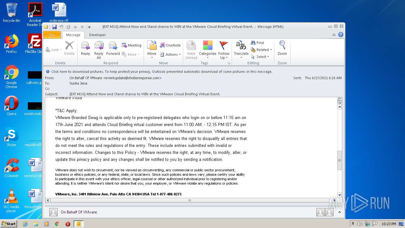The image size is (405, 228).
Task: Click the taskbar clock 10:23 PM
Action: coord(389,224)
